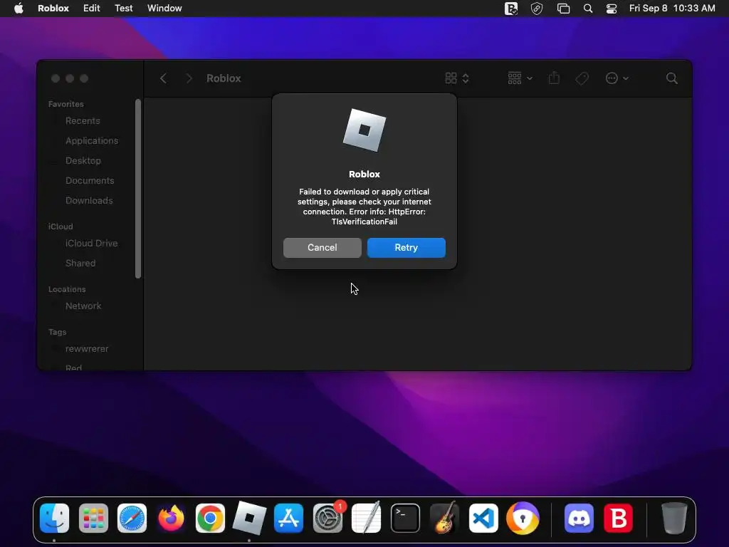Image resolution: width=729 pixels, height=547 pixels.
Task: Go forward in Finder window
Action: coord(189,78)
